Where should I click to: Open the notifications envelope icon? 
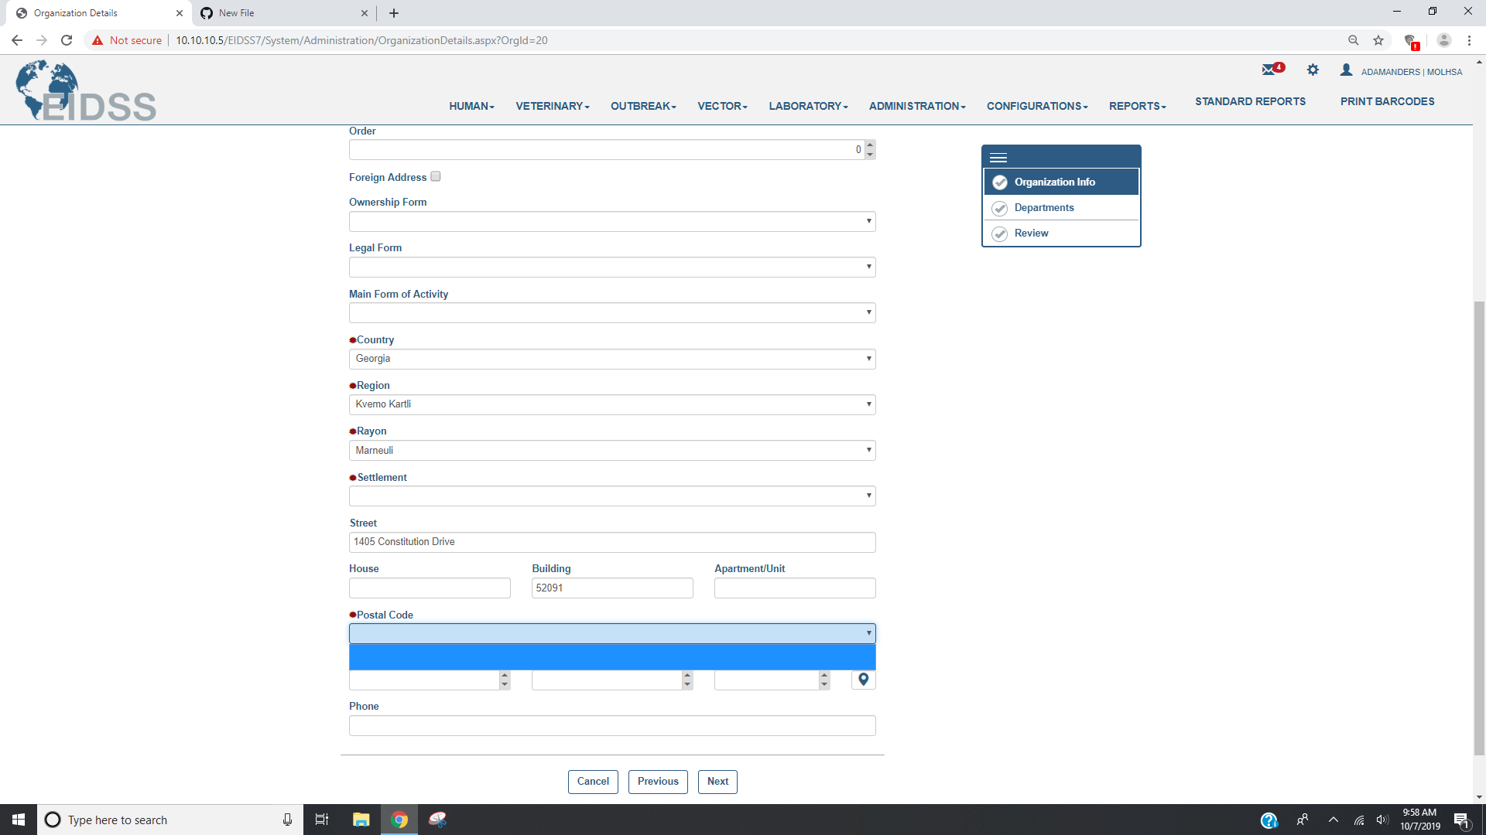point(1270,70)
